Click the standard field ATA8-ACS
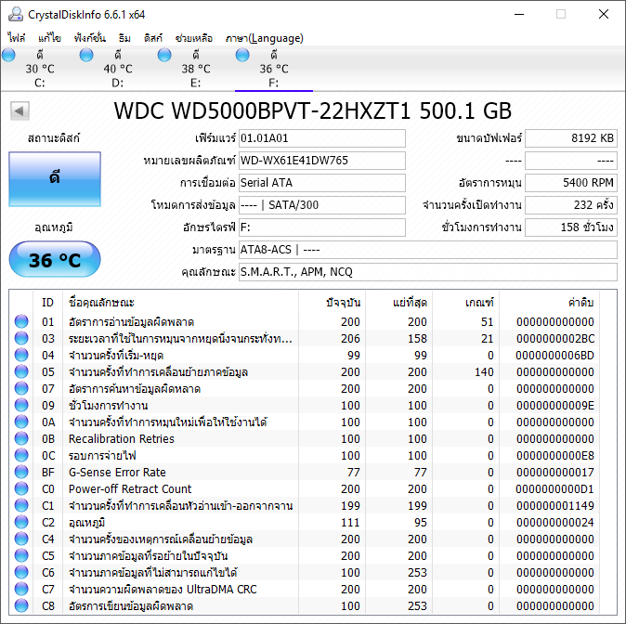 point(428,250)
